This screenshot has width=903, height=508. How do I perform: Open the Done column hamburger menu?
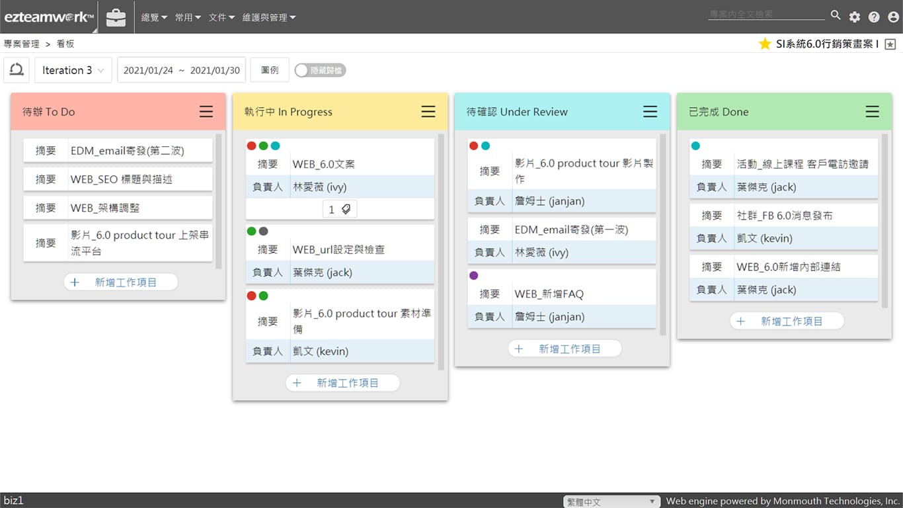point(873,112)
